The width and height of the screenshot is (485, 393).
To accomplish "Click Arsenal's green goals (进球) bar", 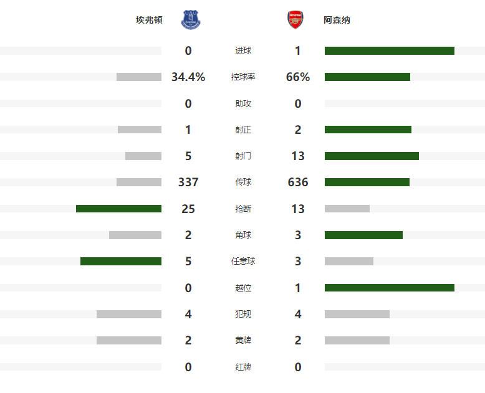I will 389,50.
